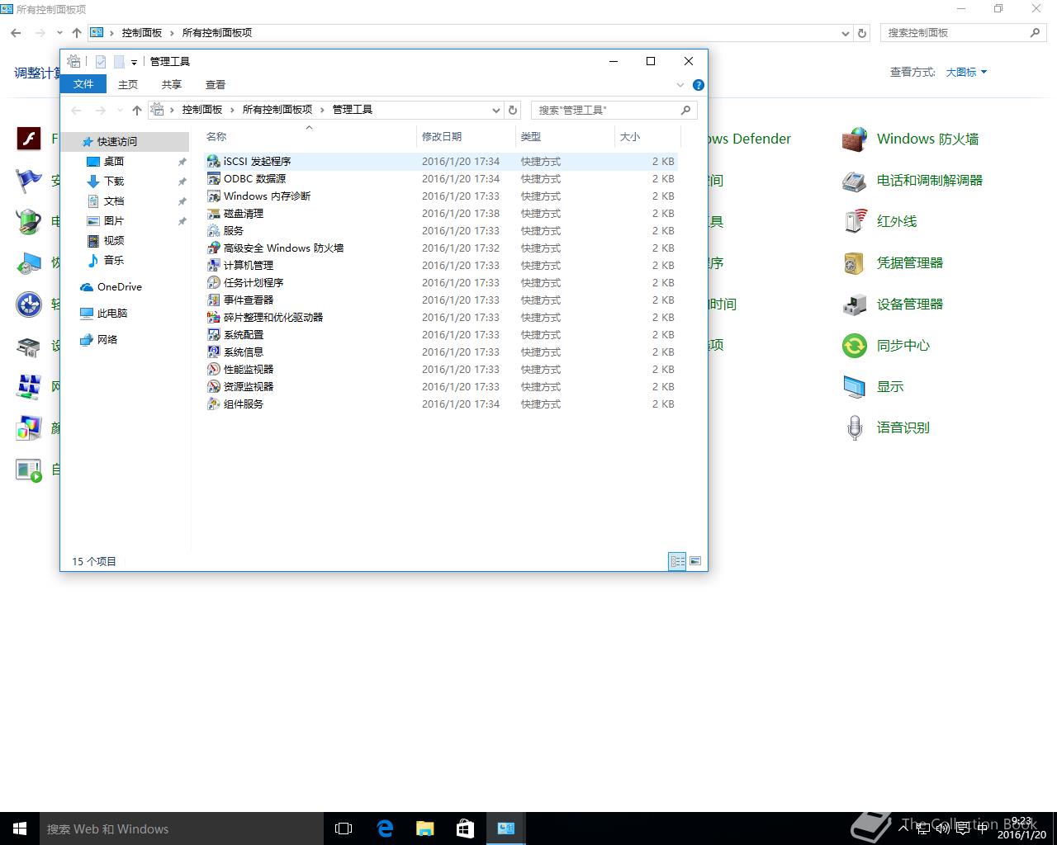Select 下载 in navigation pane
Viewport: 1057px width, 845px height.
114,182
